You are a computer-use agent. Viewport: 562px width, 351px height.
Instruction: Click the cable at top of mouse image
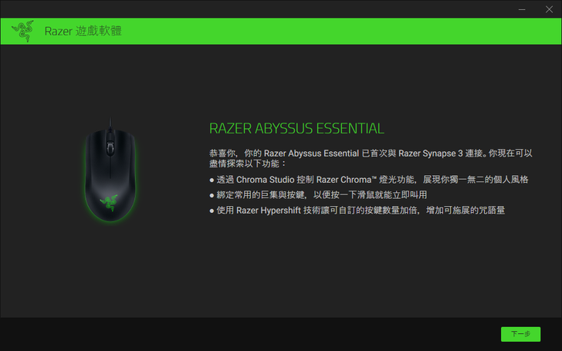tap(110, 123)
